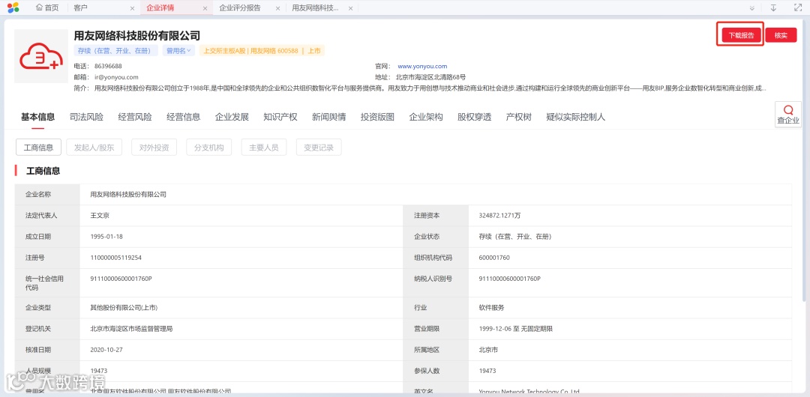Viewport: 810px width, 397px height.
Task: Select the 知识产权 tab
Action: pos(280,117)
